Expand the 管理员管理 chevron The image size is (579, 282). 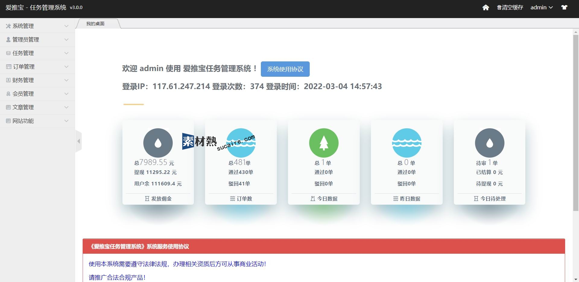click(66, 40)
